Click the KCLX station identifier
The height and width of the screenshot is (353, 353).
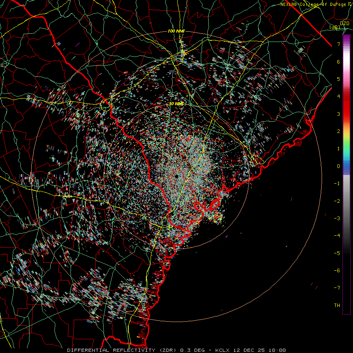pos(223,350)
